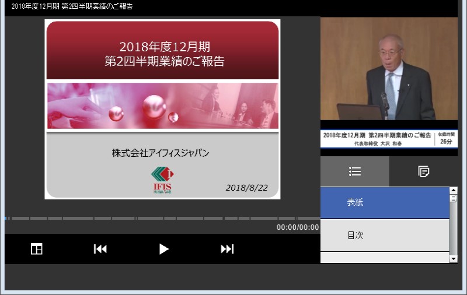Jump to the 目次 chapter

[385, 235]
